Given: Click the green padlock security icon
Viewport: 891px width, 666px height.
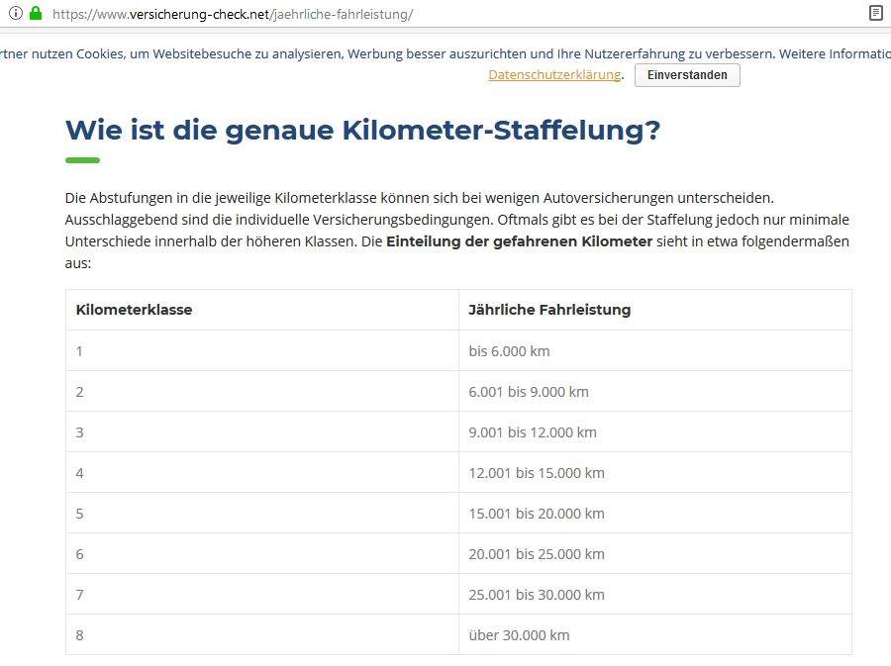Looking at the screenshot, I should pos(34,15).
